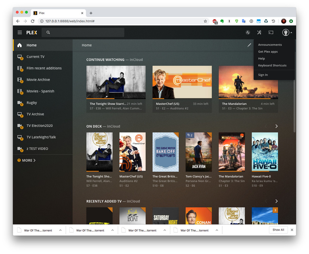Screen dimensions: 309x254
Task: Click the Cast to device icon
Action: point(271,32)
